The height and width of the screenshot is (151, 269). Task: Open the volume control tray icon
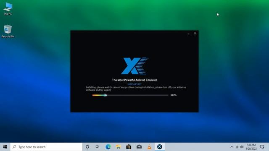click(242, 147)
